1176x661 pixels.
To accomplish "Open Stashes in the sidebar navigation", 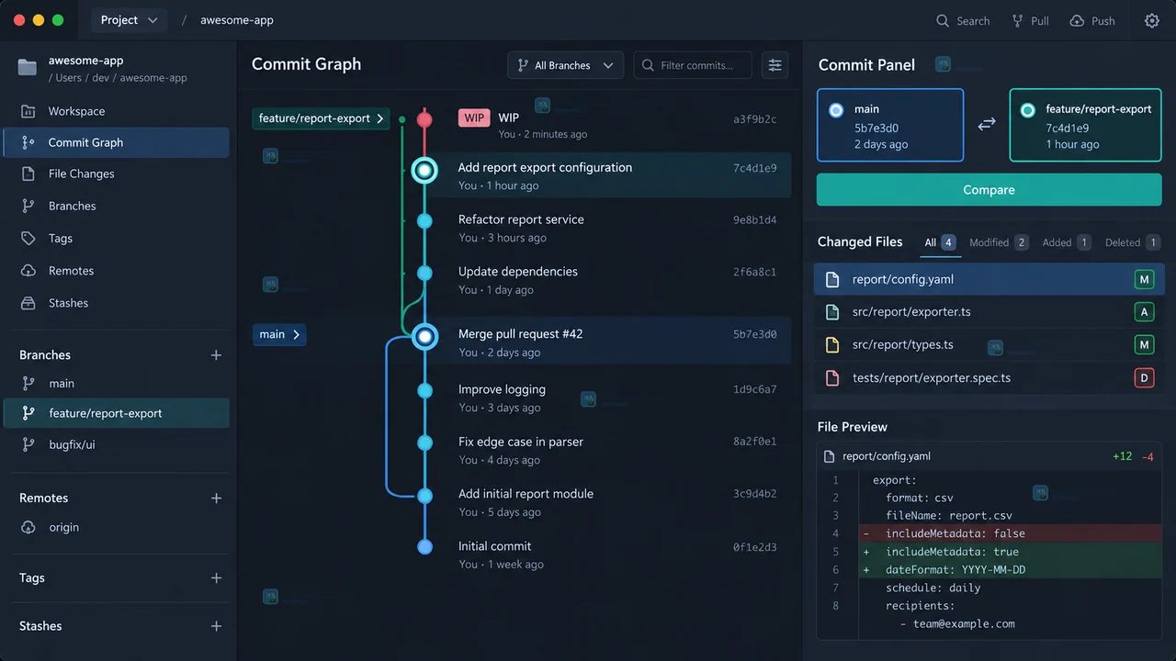I will pos(117,303).
